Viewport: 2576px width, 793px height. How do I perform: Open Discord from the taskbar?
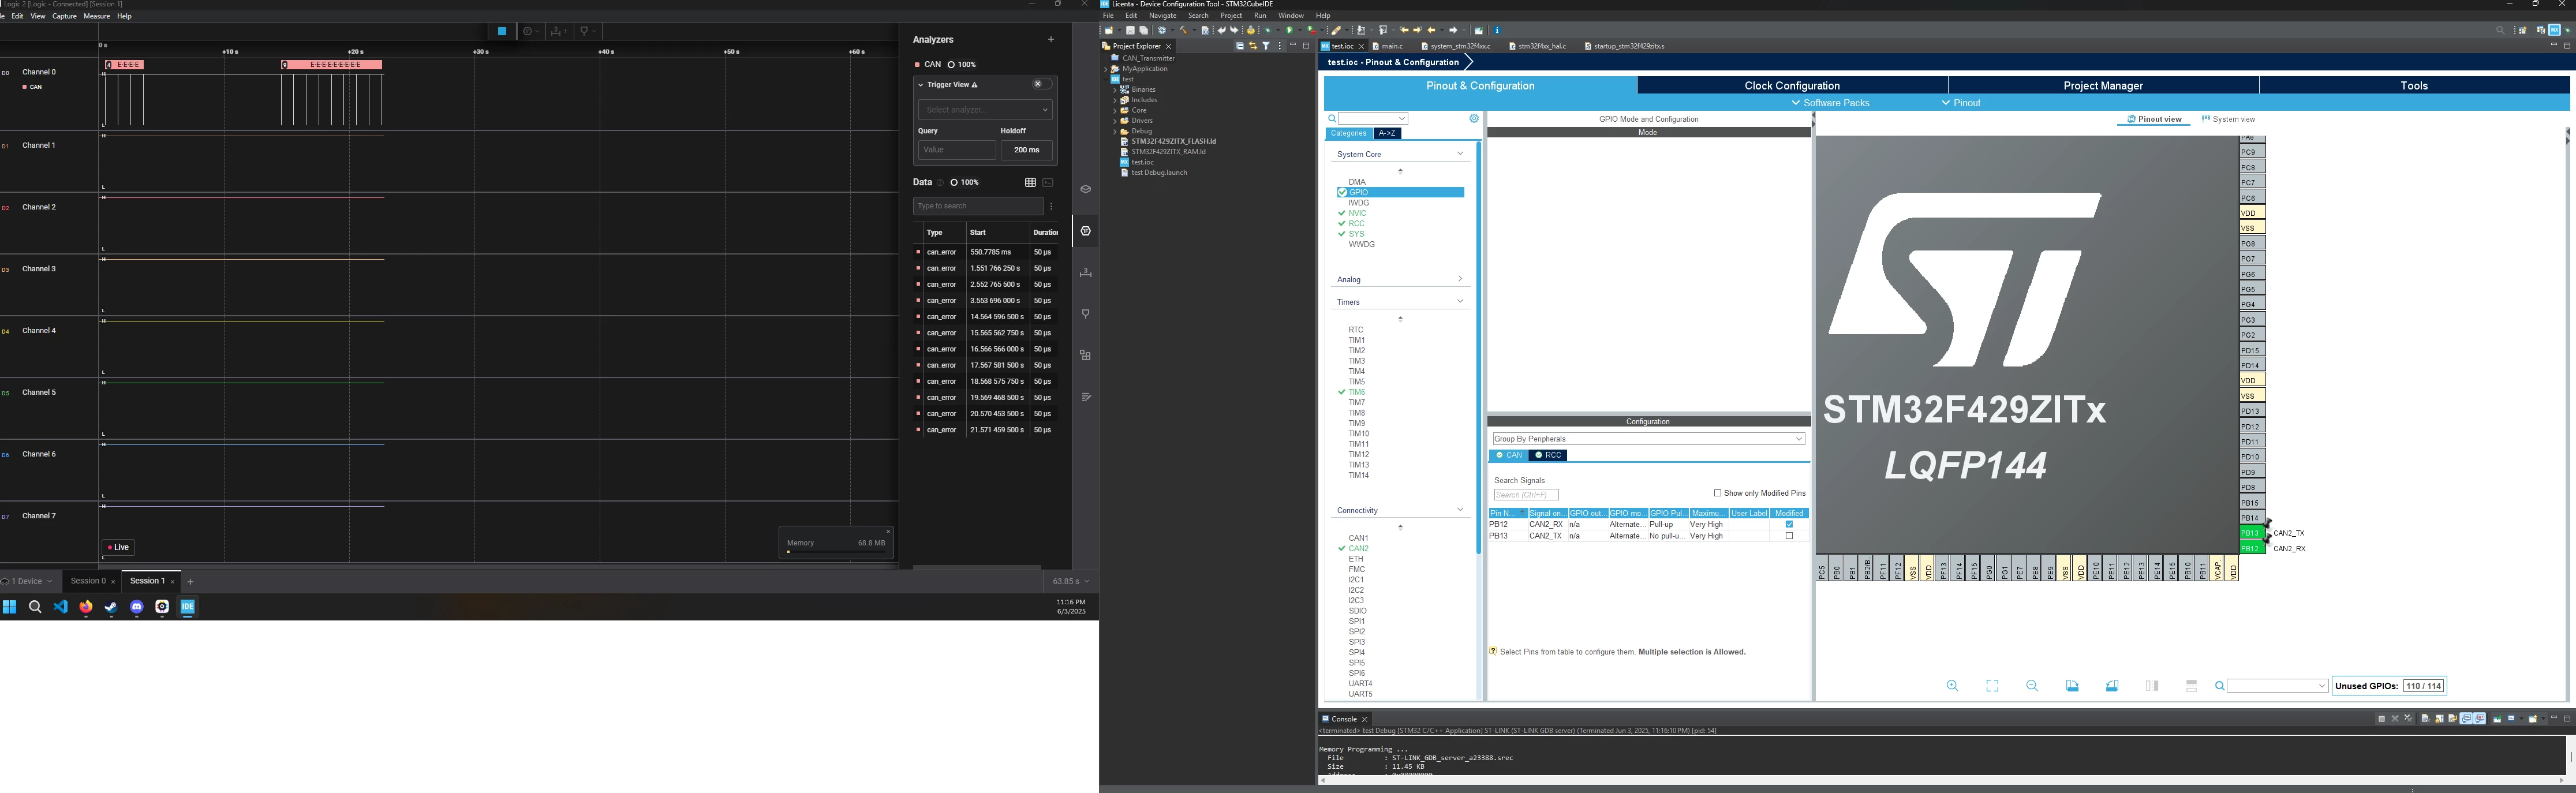point(137,607)
